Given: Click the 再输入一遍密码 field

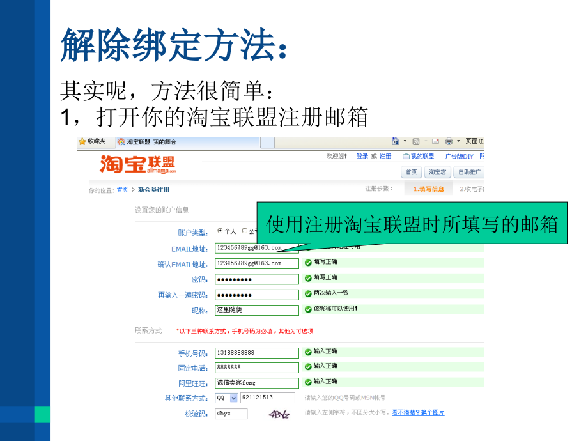Looking at the screenshot, I should 257,295.
